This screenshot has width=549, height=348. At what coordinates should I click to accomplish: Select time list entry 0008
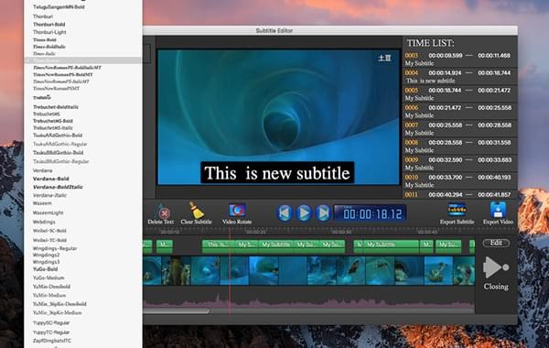459,147
